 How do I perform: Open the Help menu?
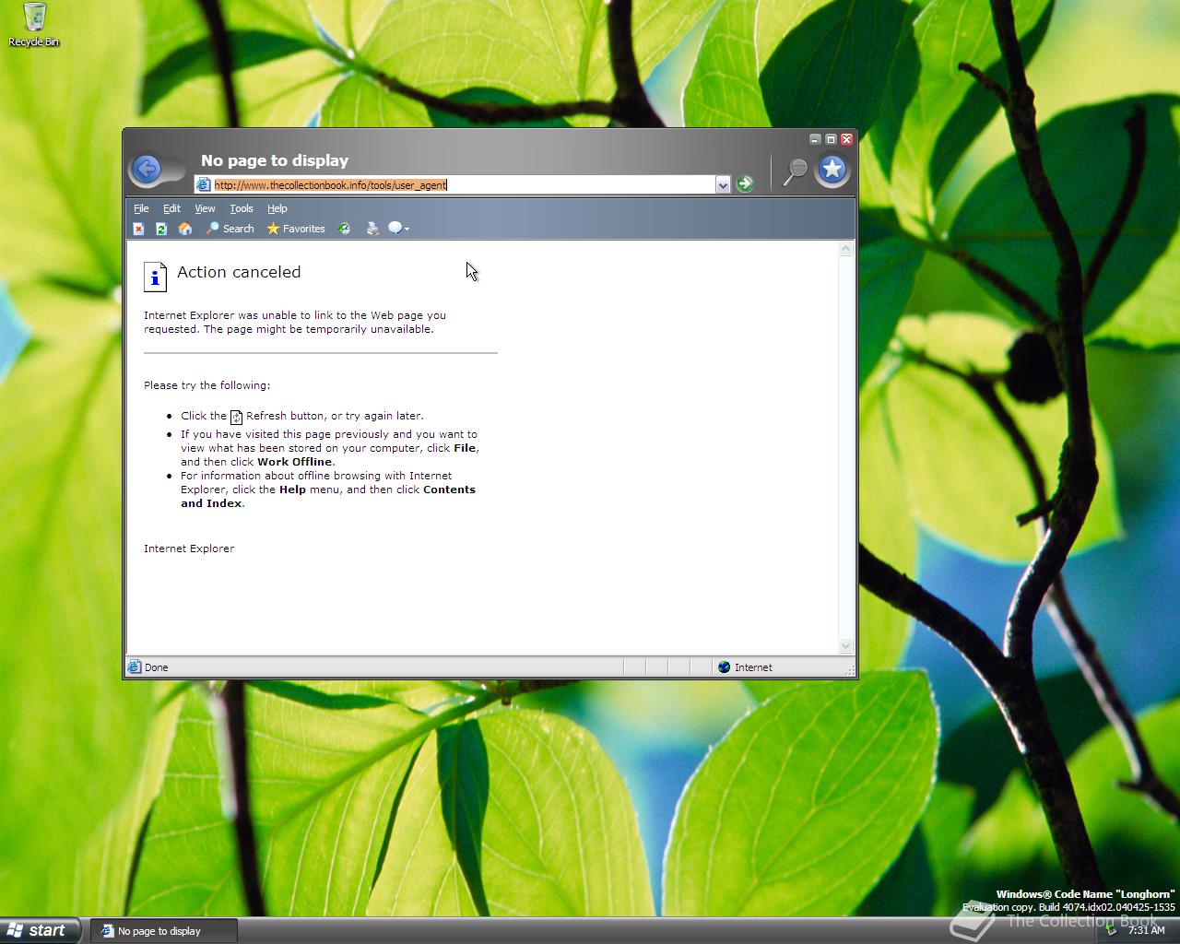point(277,208)
